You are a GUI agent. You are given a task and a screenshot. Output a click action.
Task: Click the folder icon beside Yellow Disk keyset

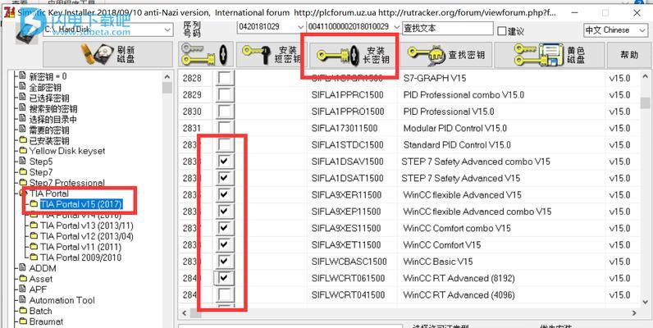pyautogui.click(x=23, y=150)
